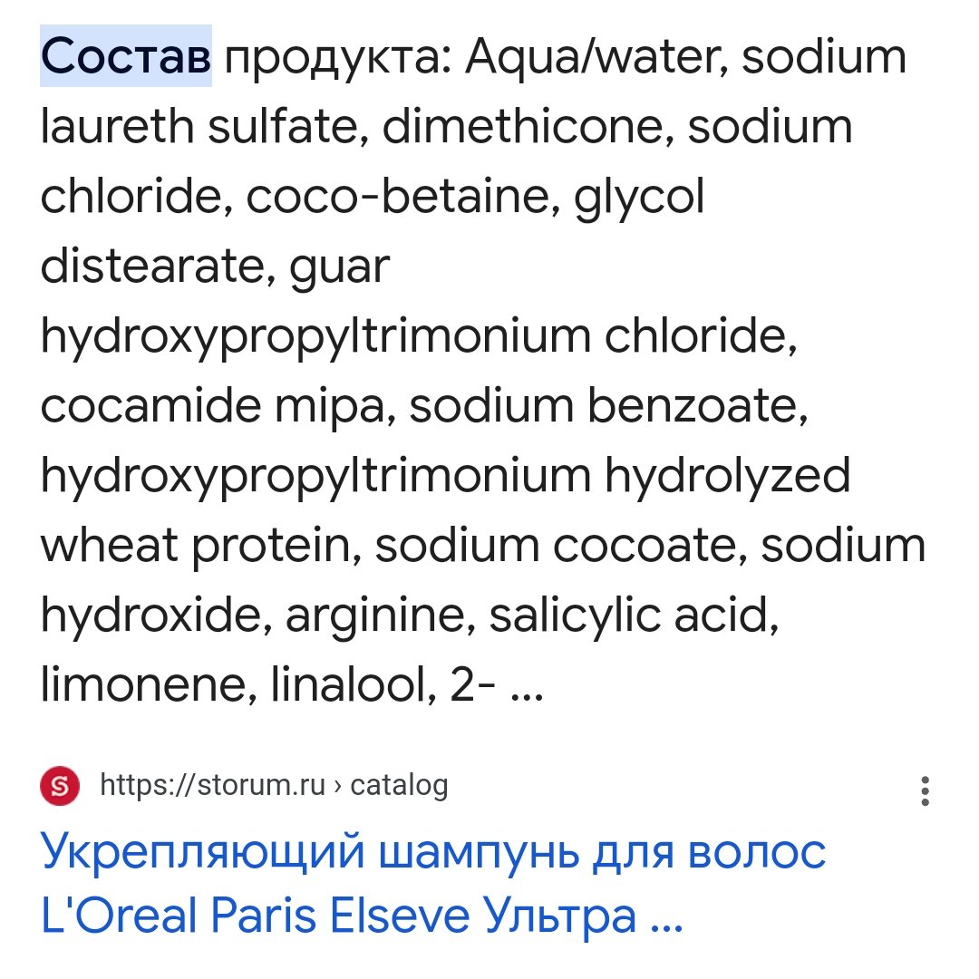Click the L'Oreal Paris Elseve Ультра title line
This screenshot has width=979, height=979.
pos(362,916)
